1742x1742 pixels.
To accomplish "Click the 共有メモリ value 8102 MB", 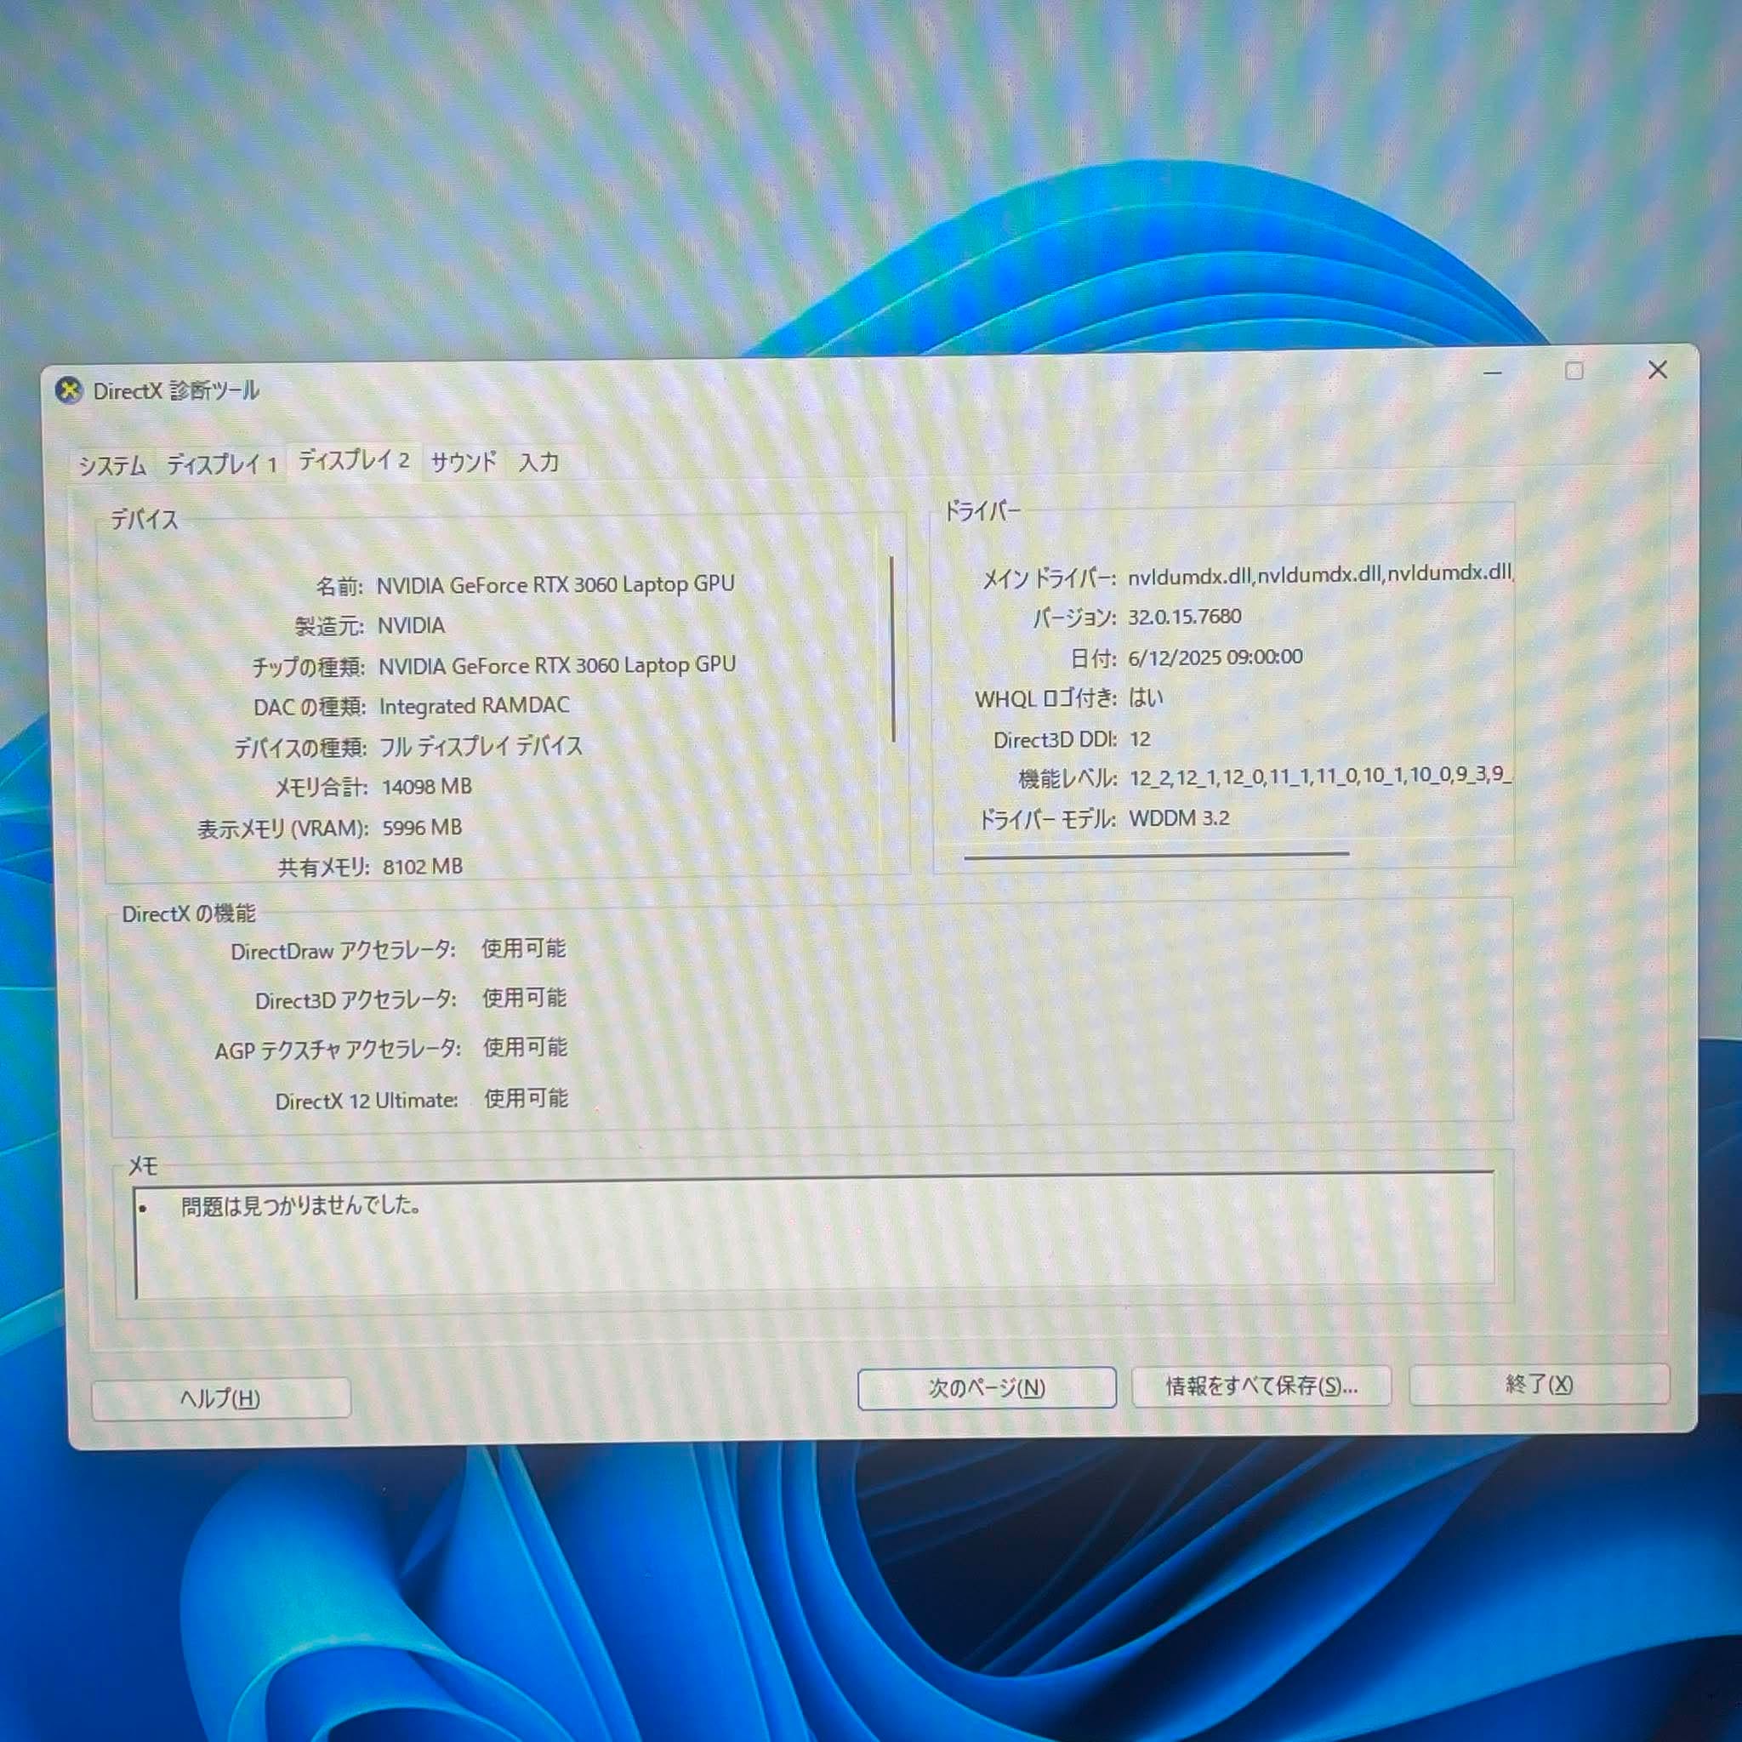I will tap(423, 867).
